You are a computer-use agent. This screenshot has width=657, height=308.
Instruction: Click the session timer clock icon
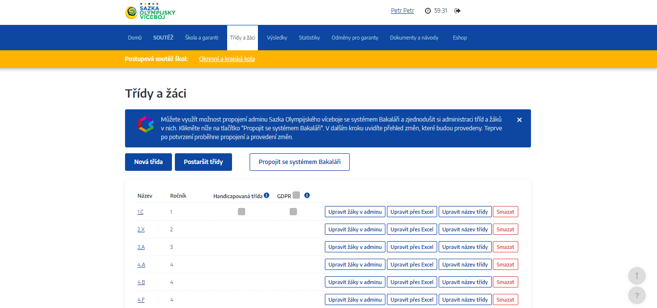point(428,11)
